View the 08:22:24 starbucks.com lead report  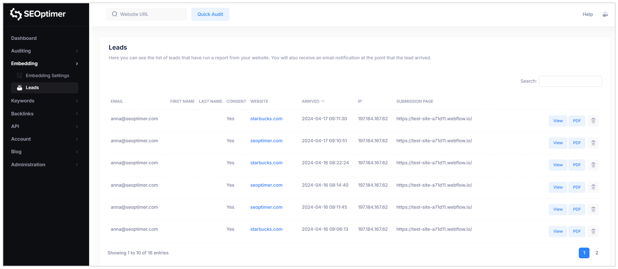point(558,165)
